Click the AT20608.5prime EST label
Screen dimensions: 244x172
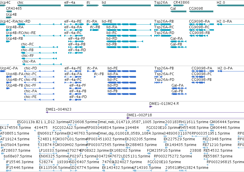coord(83,122)
